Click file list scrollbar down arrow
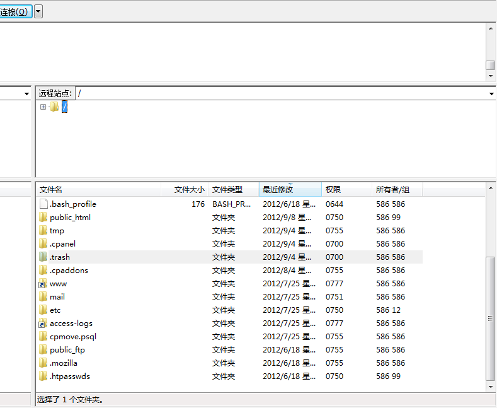This screenshot has height=408, width=497. point(490,387)
